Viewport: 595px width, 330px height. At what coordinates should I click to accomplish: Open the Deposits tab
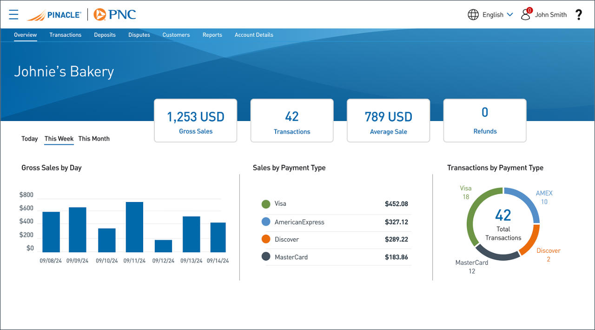(105, 35)
